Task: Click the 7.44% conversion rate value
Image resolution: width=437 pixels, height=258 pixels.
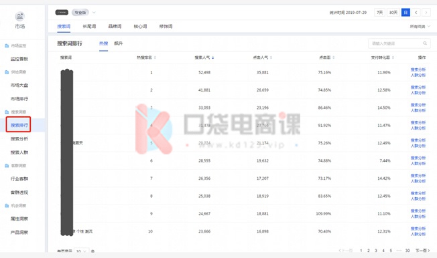Action: pyautogui.click(x=385, y=160)
